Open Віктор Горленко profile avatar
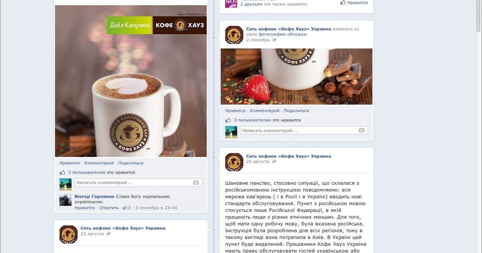Screen dimensions: 482x253 tap(65, 200)
